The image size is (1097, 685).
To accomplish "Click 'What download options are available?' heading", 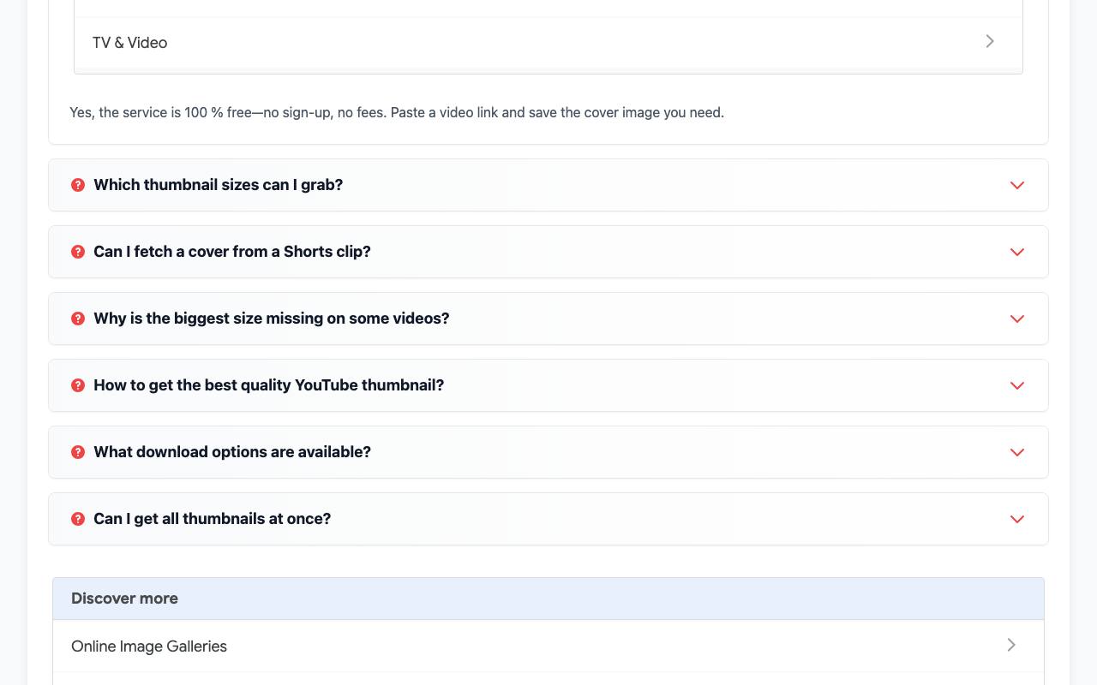I will (232, 452).
